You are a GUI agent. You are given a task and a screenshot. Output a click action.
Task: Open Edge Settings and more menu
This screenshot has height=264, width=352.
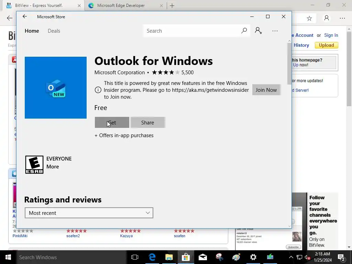pos(342,18)
